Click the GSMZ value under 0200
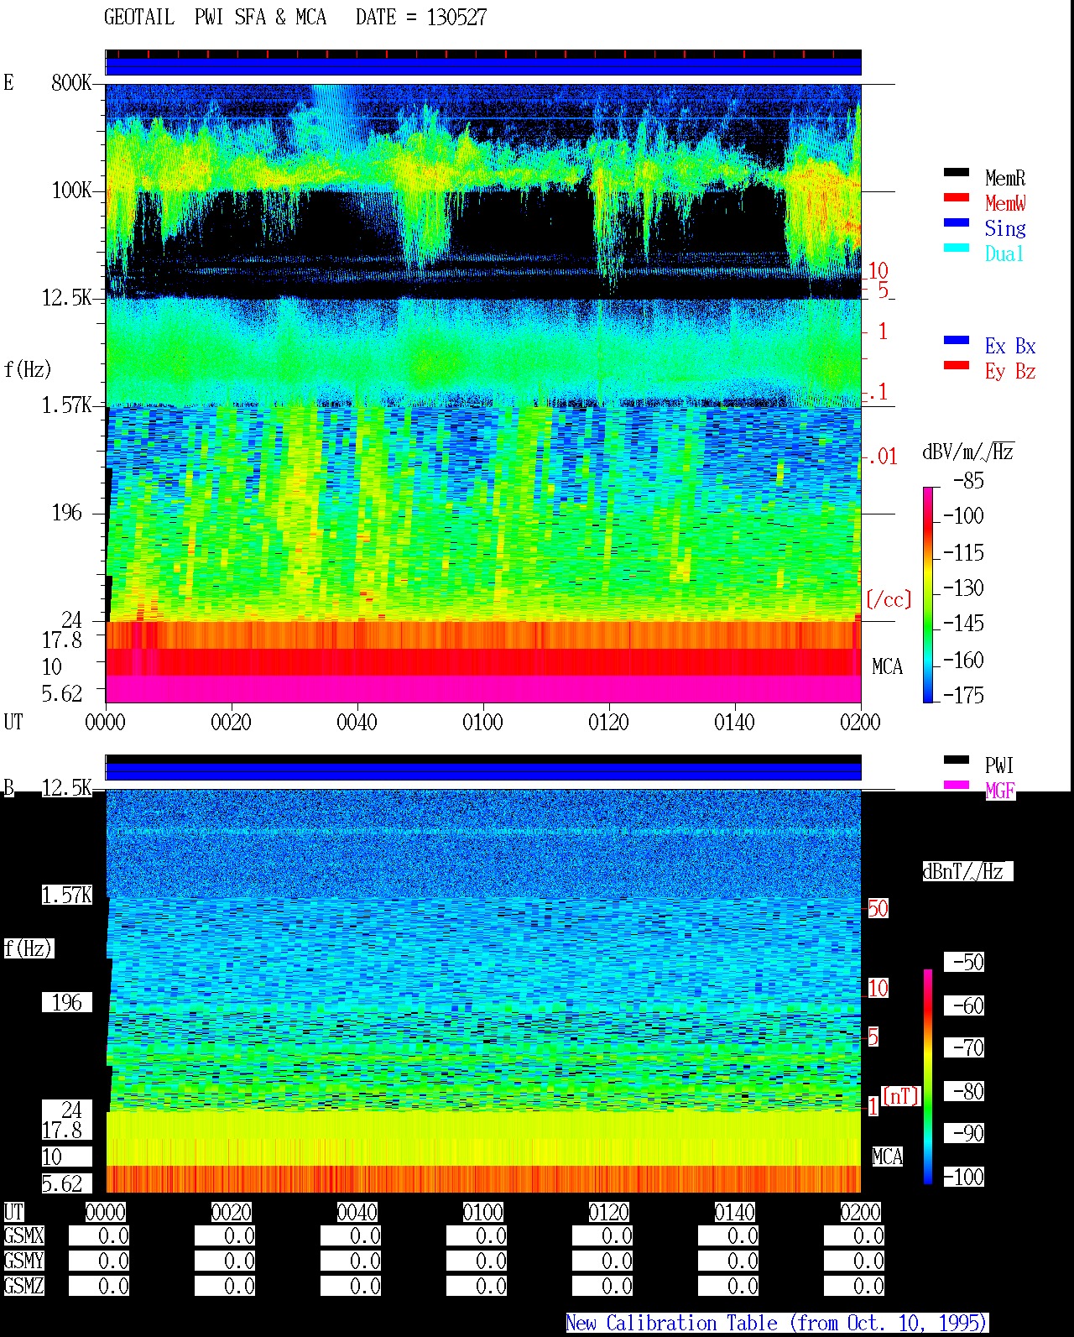 (854, 1286)
